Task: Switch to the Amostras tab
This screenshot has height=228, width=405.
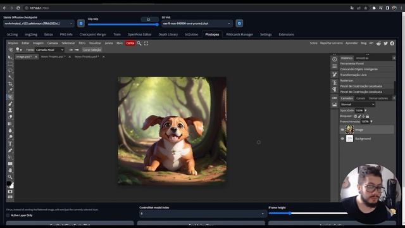Action: 362,58
